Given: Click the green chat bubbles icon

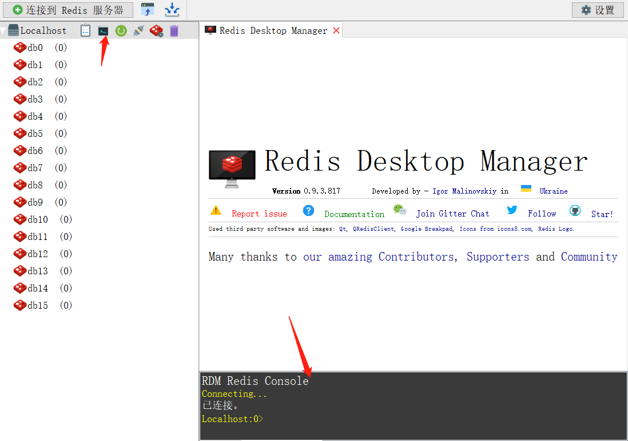Looking at the screenshot, I should (400, 210).
